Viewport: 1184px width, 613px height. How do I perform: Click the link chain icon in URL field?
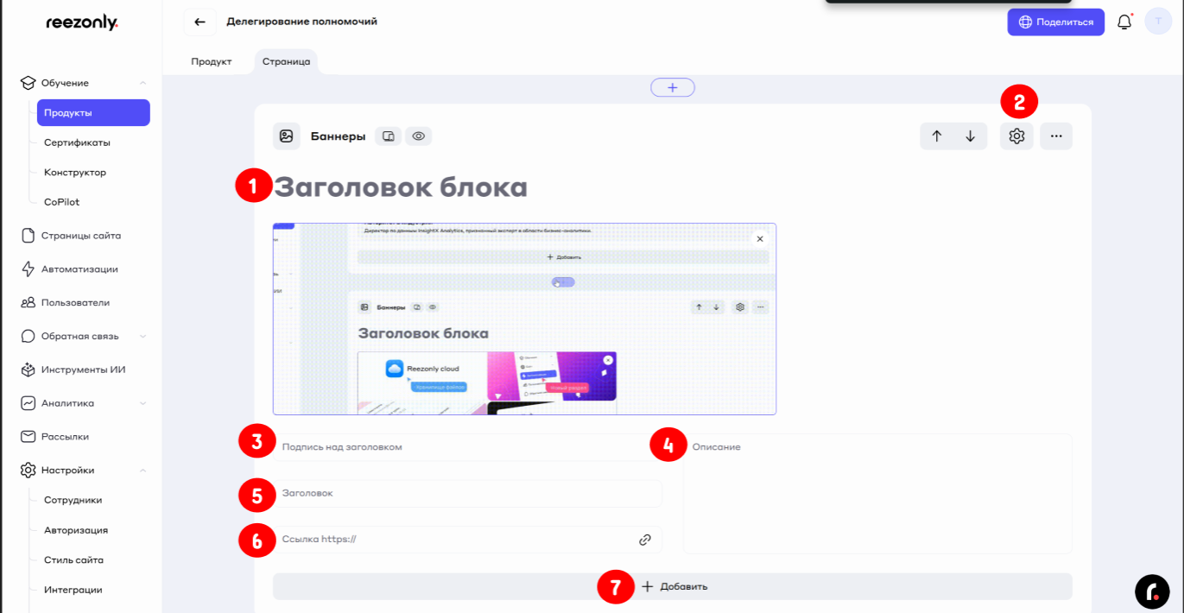[644, 540]
